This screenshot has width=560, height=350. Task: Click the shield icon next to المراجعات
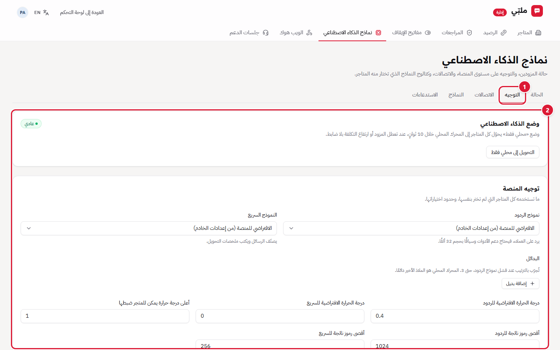point(469,33)
